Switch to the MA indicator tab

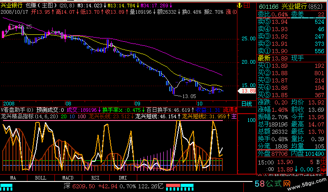(x=13, y=178)
